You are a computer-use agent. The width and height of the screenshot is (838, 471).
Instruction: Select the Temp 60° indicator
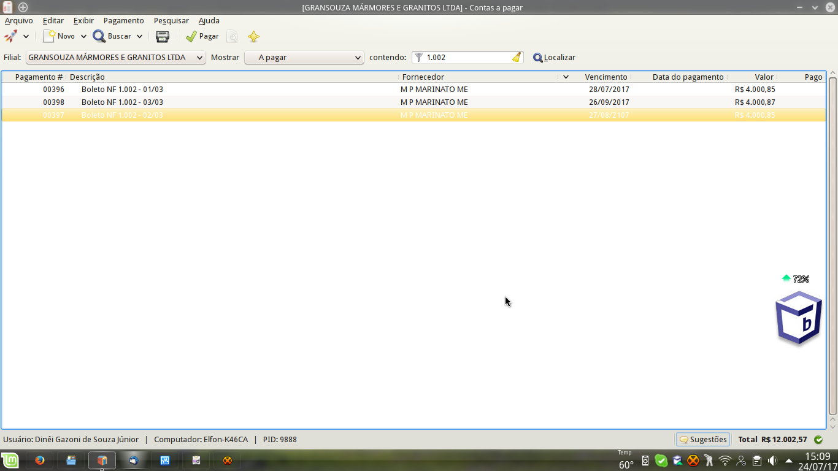pos(626,460)
